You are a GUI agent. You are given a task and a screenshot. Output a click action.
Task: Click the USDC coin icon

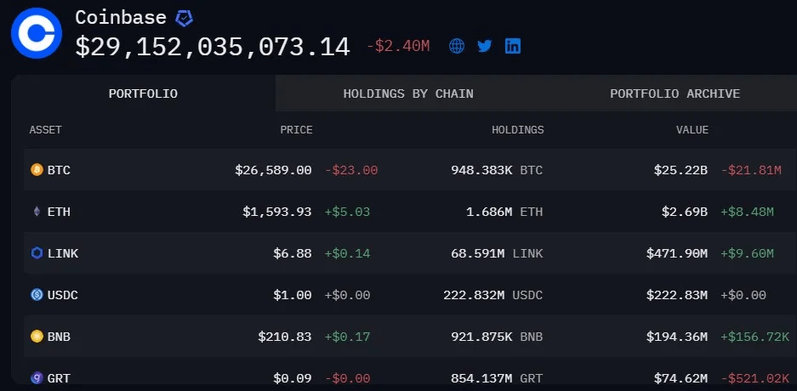point(37,294)
